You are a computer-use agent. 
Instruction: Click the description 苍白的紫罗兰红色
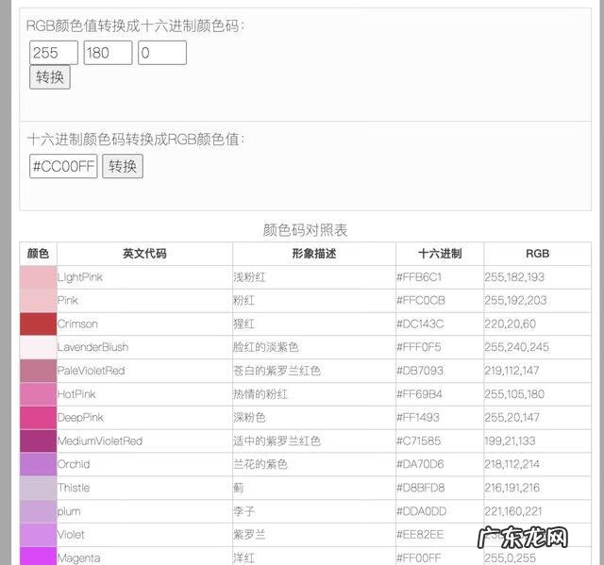pos(277,371)
